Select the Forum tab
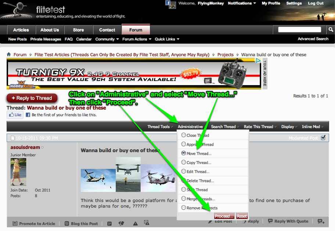Screen dimensions: 335x231 [136, 29]
